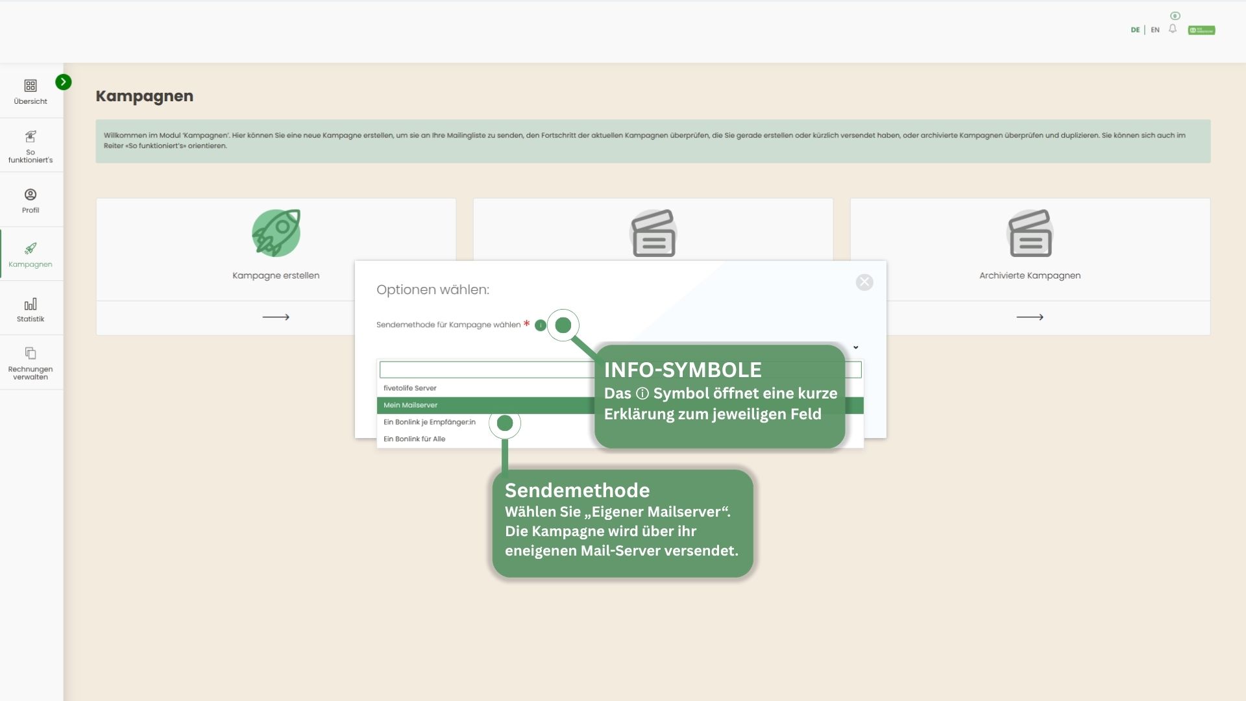Follow the arrow under Kampagne erstellen
This screenshot has height=701, width=1246.
pyautogui.click(x=276, y=317)
